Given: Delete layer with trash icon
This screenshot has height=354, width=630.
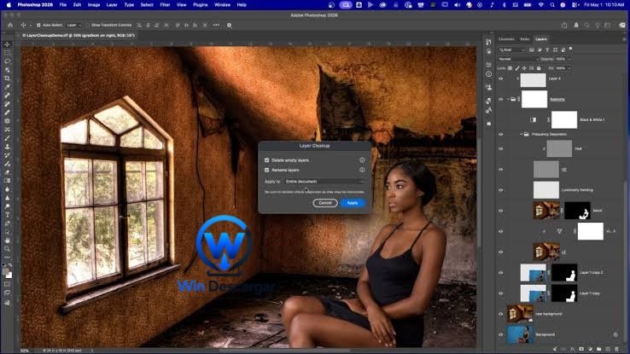Looking at the screenshot, I should click(616, 350).
